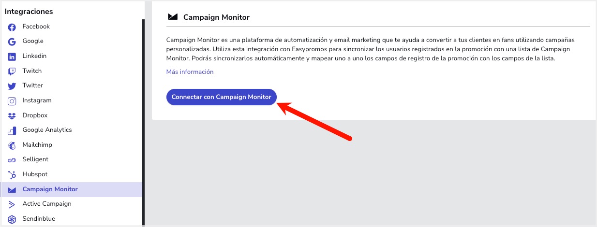Viewport: 597px width, 227px height.
Task: Click Connectar con Campaign Monitor button
Action: coord(222,97)
